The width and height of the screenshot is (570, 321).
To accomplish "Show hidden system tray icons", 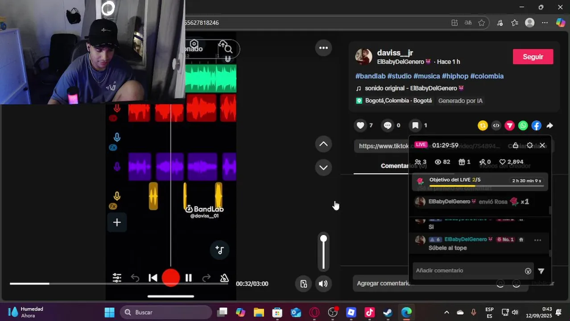I will coord(446,313).
